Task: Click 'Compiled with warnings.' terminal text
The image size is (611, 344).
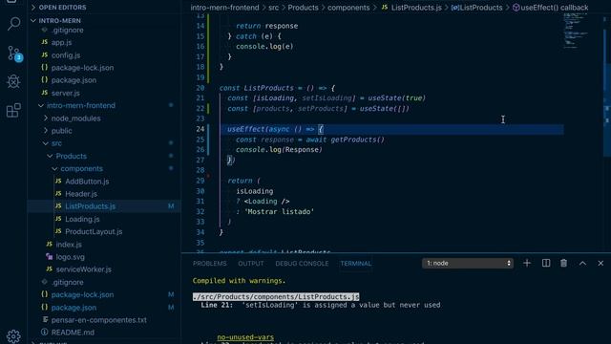Action: (239, 281)
